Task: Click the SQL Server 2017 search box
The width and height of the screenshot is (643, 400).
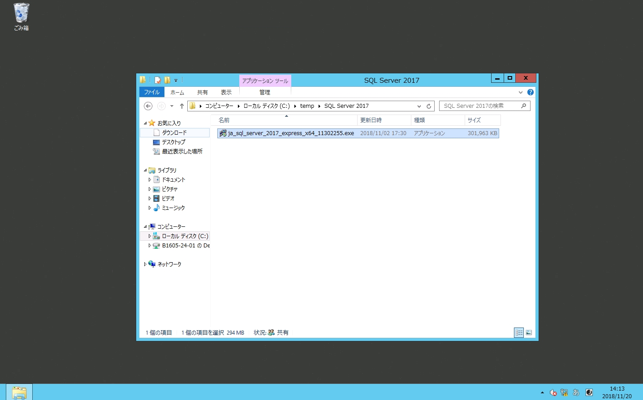Action: (479, 106)
